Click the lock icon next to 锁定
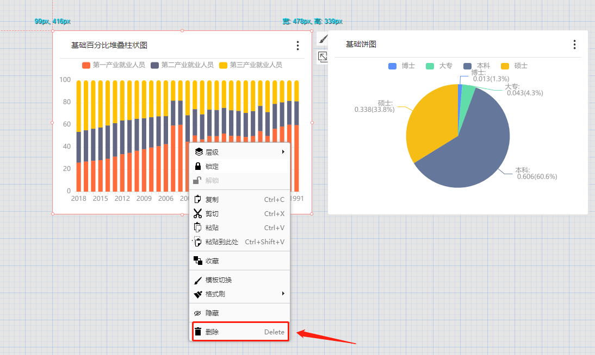This screenshot has width=595, height=355. (x=199, y=166)
